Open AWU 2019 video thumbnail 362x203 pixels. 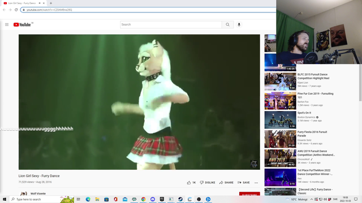point(281,158)
